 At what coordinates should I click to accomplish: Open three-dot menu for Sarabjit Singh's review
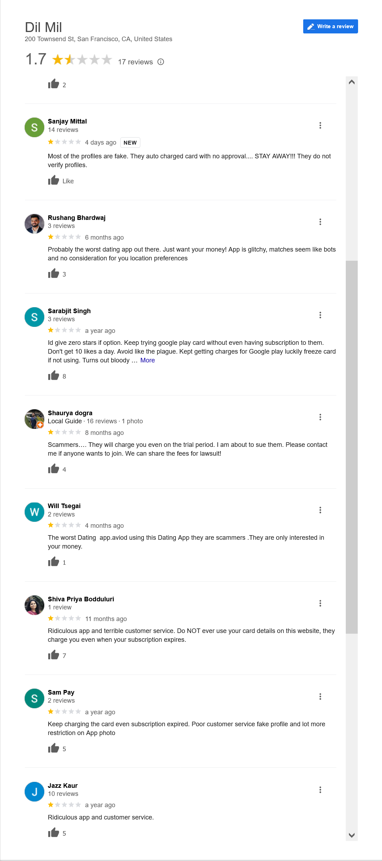point(320,315)
